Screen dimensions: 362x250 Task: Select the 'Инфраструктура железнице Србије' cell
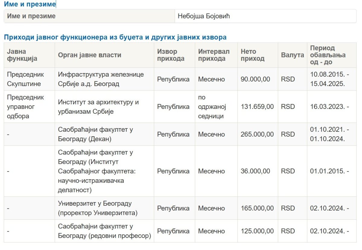click(101, 79)
